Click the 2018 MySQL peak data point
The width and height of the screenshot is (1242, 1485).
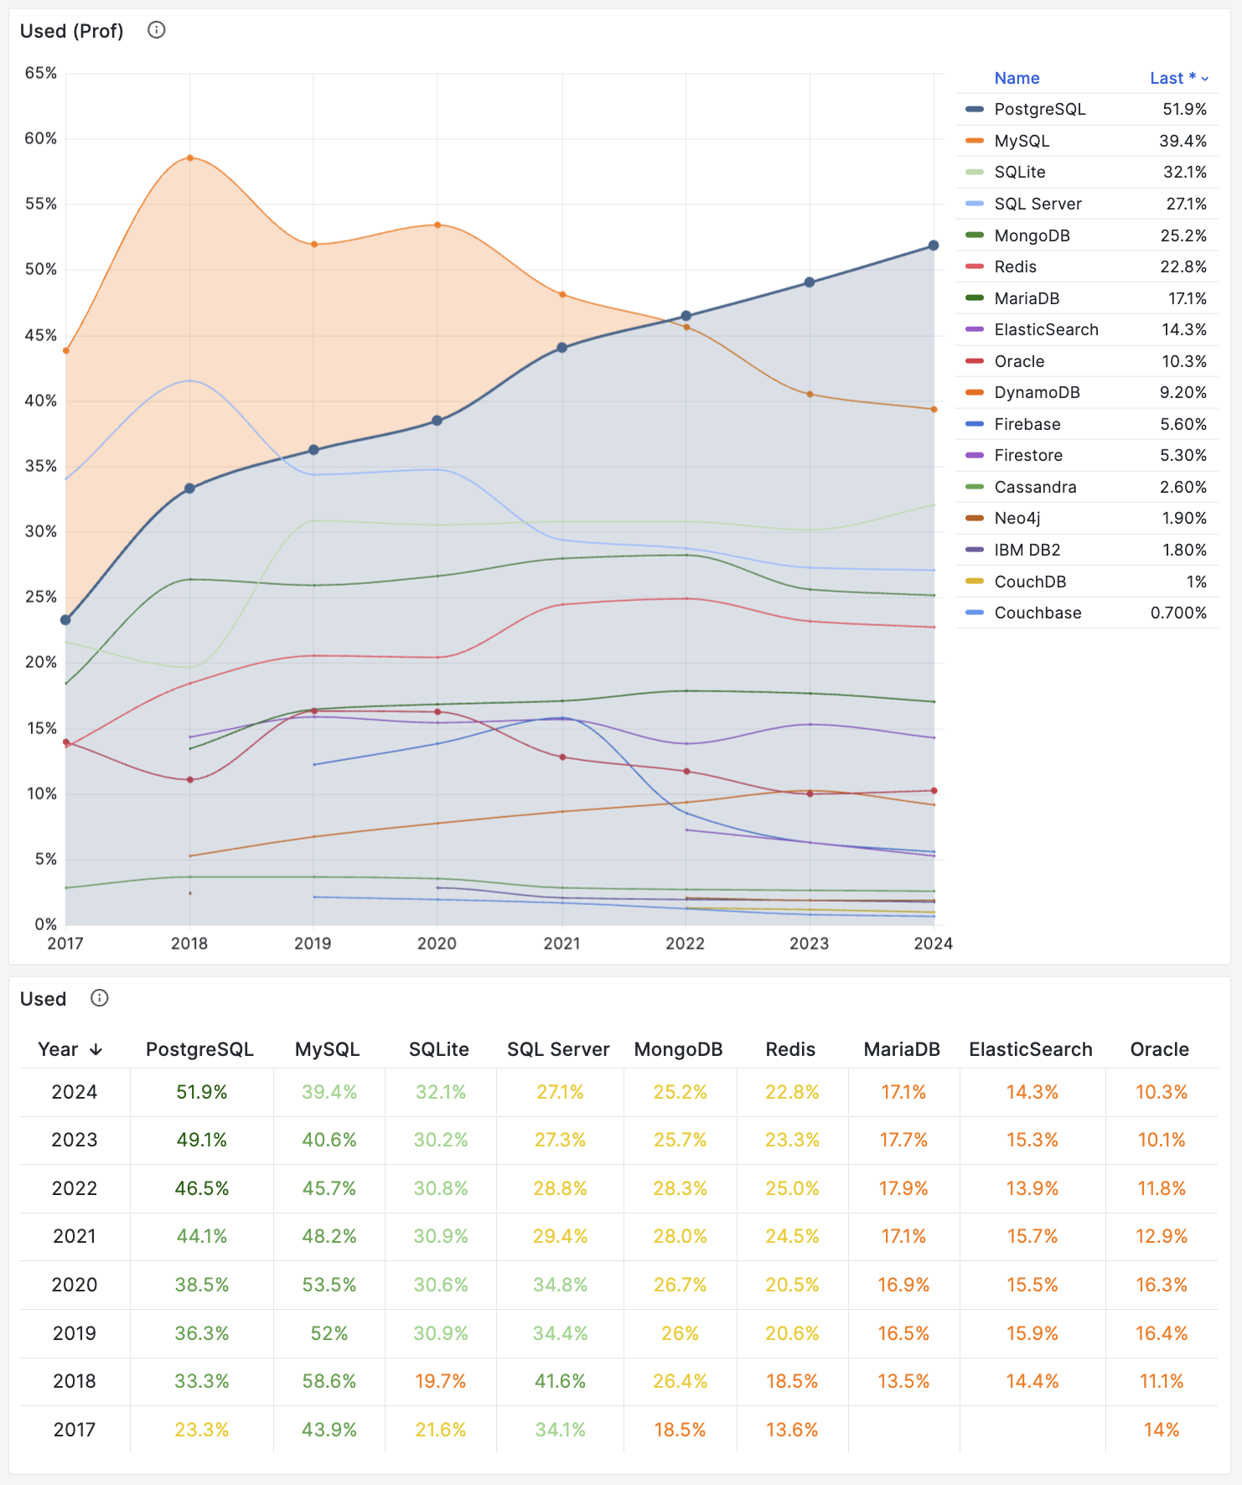pyautogui.click(x=189, y=158)
